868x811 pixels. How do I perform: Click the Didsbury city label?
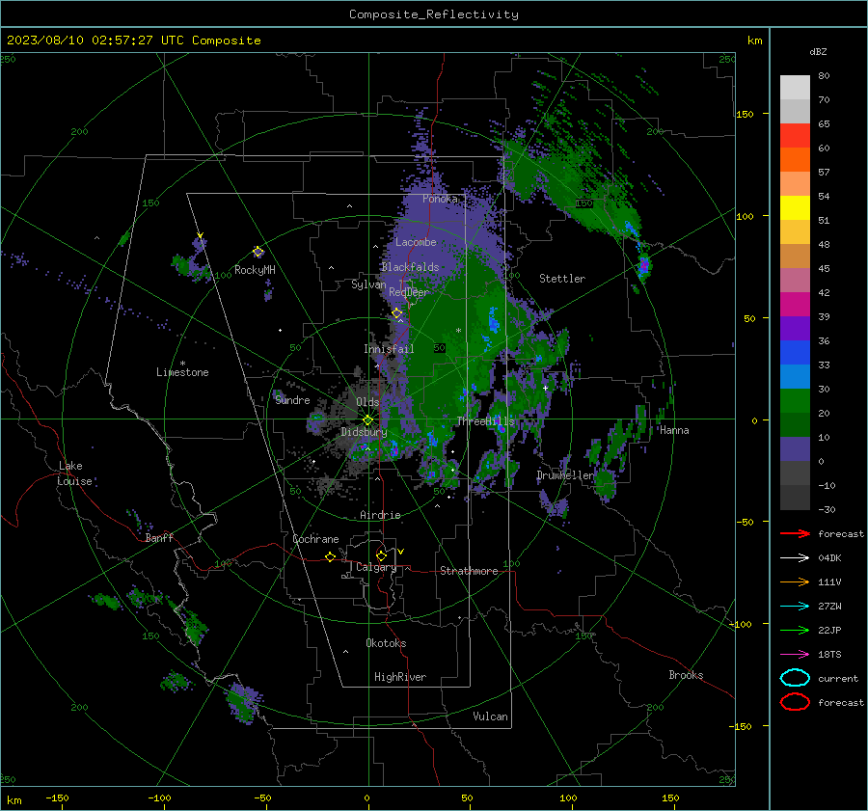pyautogui.click(x=364, y=432)
